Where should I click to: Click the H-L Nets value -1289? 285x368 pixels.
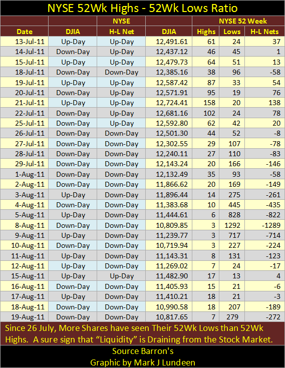[264, 225]
